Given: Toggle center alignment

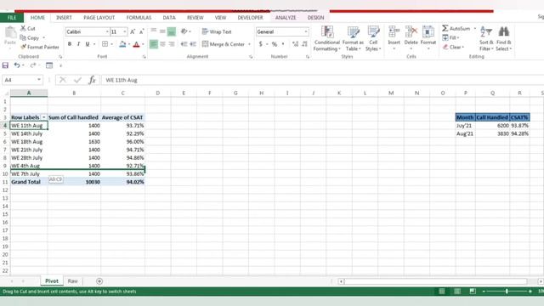Looking at the screenshot, I should pyautogui.click(x=162, y=44).
